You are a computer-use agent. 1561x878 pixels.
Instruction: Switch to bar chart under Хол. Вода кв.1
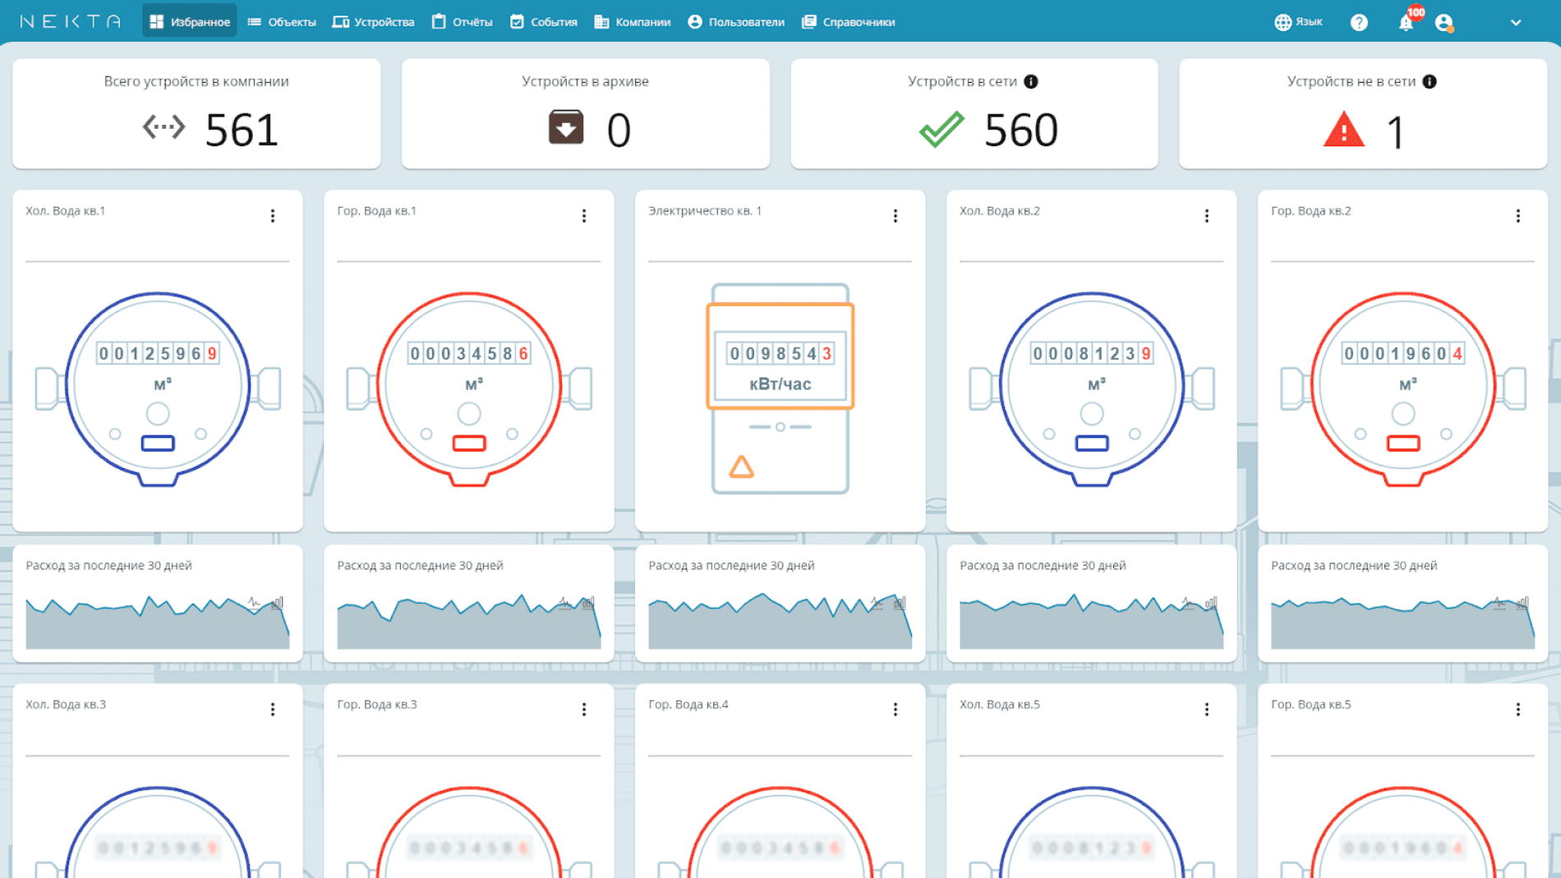pyautogui.click(x=279, y=603)
